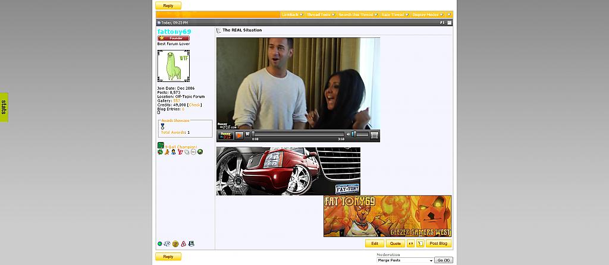Click the green online status icon
This screenshot has width=609, height=265.
pyautogui.click(x=160, y=244)
